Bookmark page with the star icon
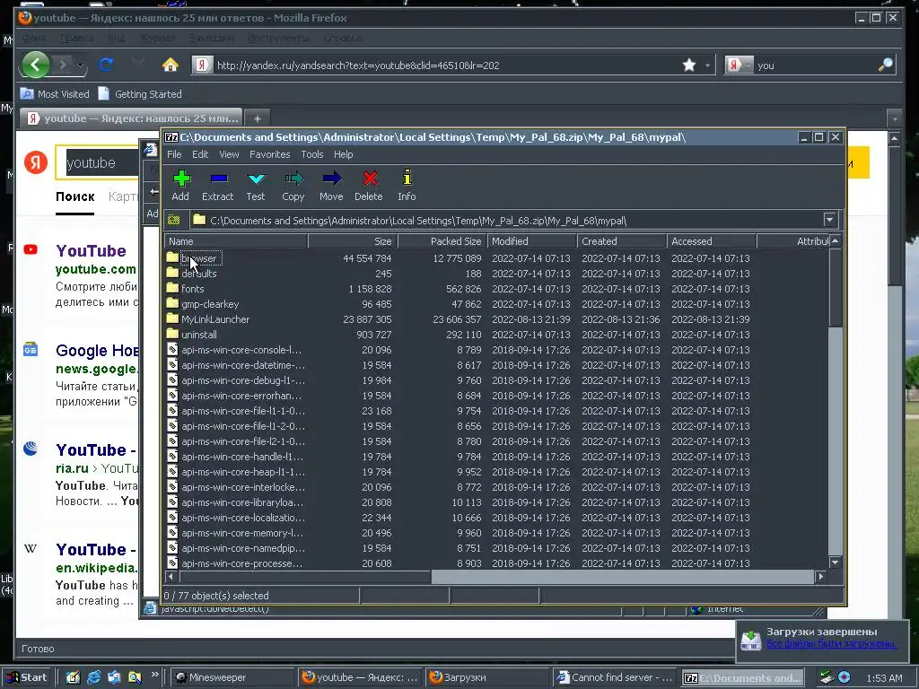This screenshot has width=919, height=689. pyautogui.click(x=689, y=65)
